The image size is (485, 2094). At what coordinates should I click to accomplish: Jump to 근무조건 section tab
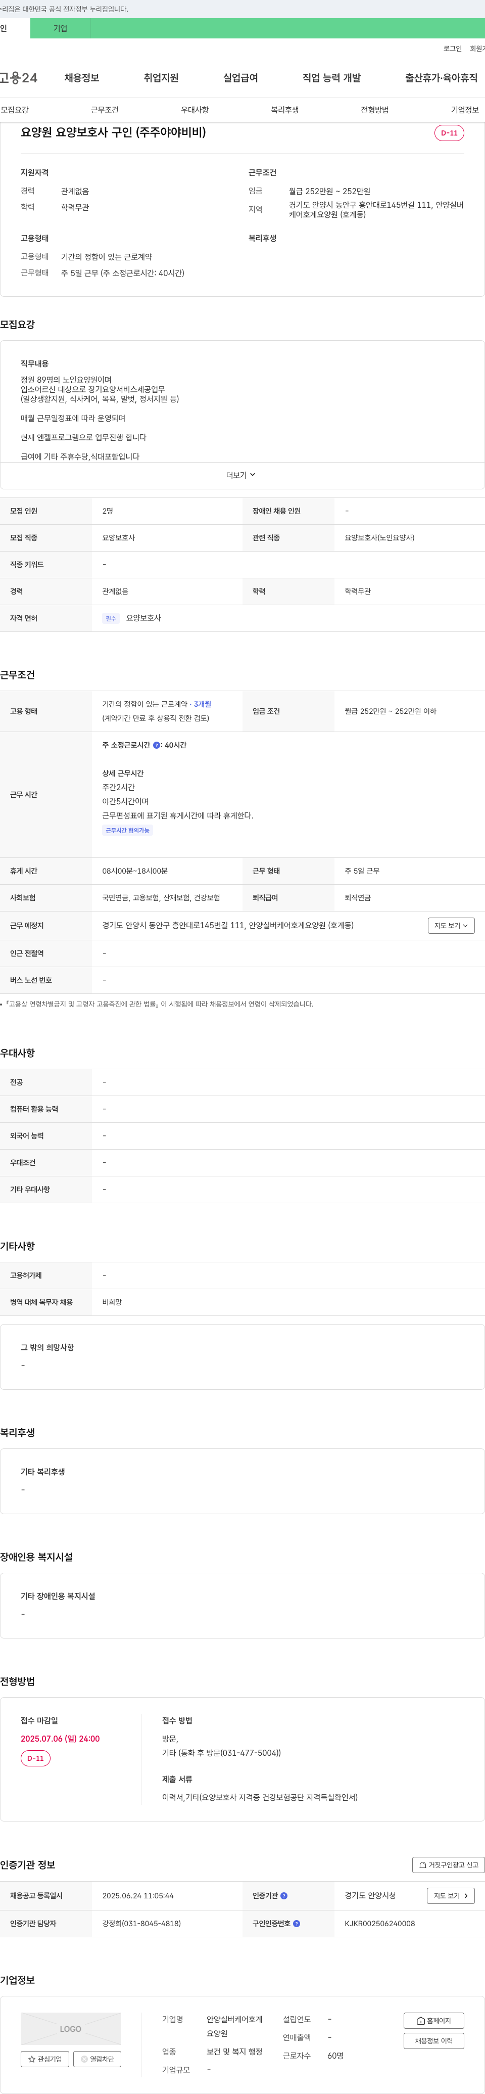105,110
